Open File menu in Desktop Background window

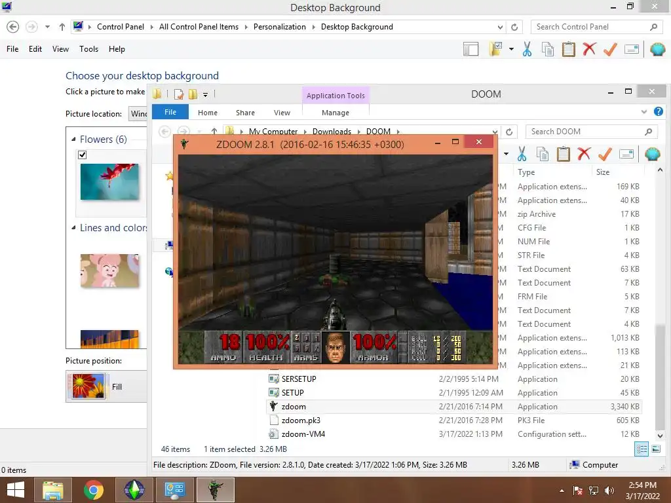[x=12, y=49]
